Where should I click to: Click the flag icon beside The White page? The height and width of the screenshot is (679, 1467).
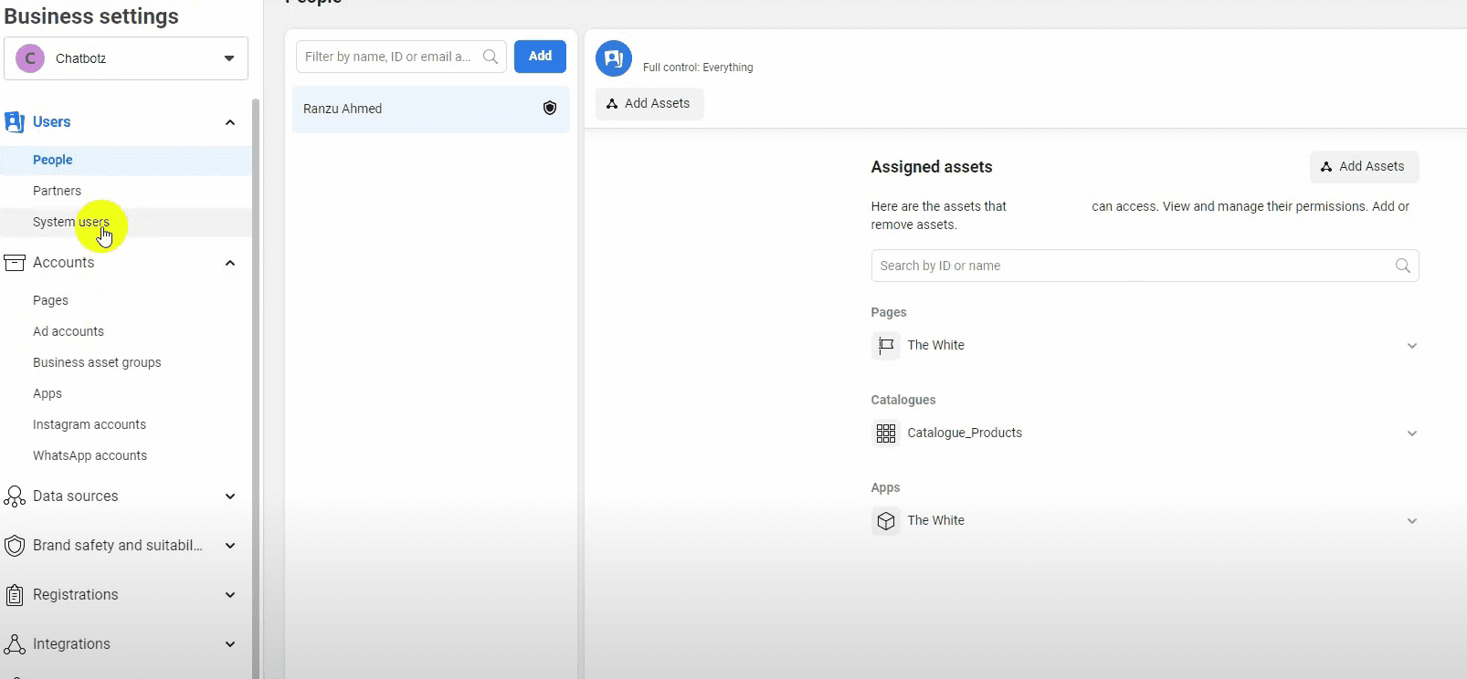[x=885, y=346]
